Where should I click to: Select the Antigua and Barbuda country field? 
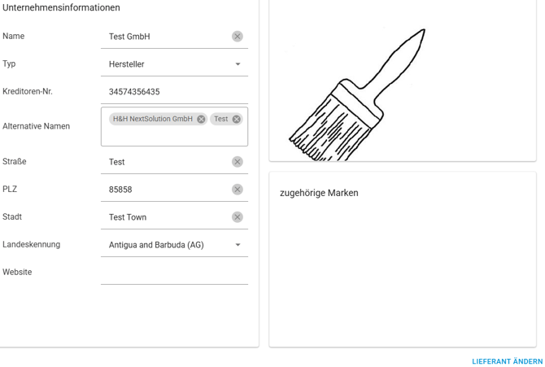(167, 245)
